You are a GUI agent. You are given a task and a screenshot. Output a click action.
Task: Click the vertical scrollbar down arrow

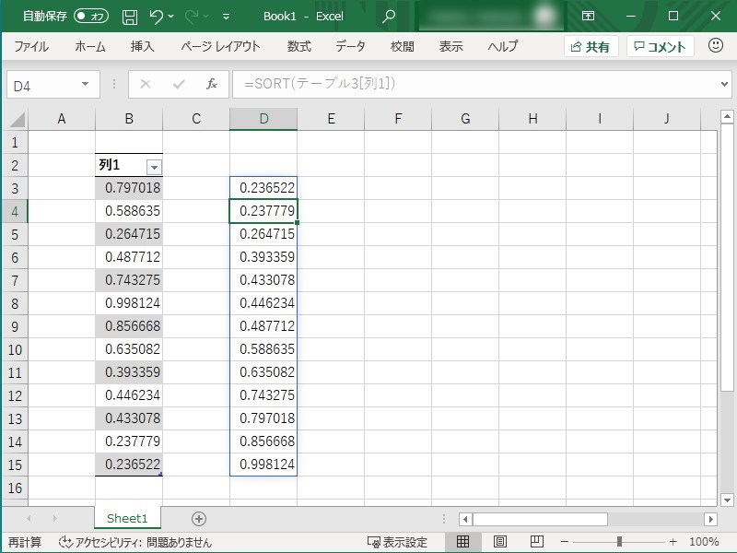click(727, 500)
